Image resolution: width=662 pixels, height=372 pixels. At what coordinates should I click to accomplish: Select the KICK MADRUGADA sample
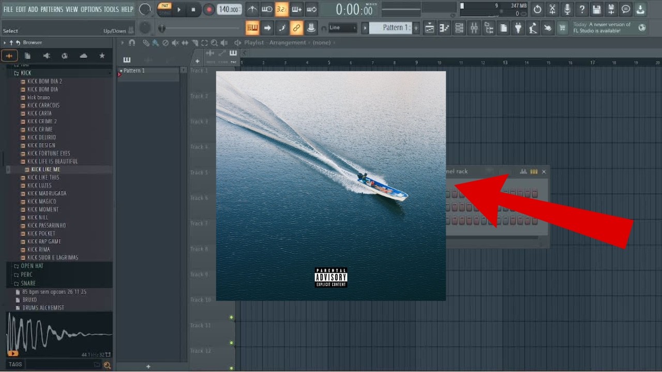point(47,193)
